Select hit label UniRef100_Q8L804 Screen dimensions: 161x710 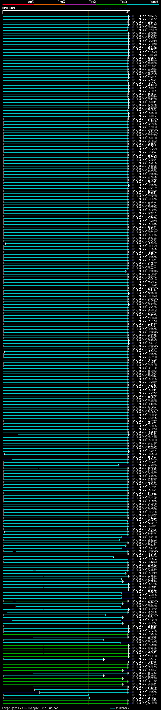pyautogui.click(x=144, y=111)
